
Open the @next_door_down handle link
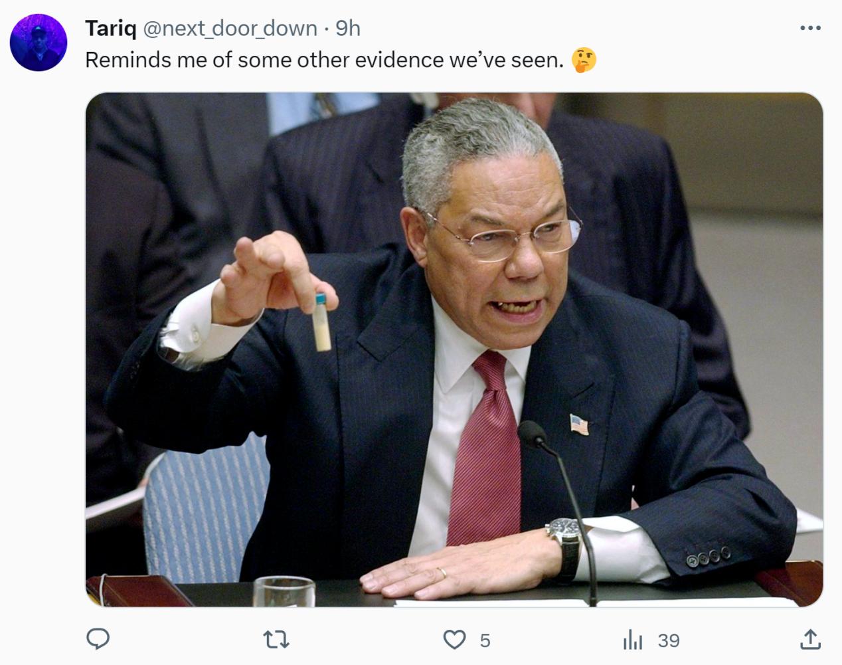(229, 29)
